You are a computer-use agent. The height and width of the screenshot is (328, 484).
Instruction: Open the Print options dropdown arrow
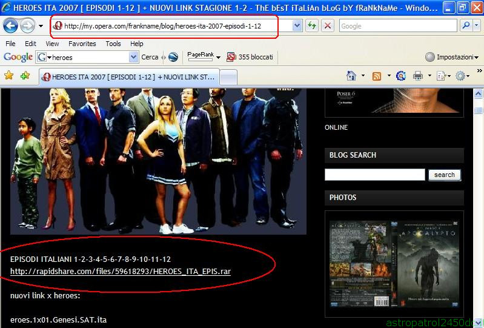[x=429, y=76]
